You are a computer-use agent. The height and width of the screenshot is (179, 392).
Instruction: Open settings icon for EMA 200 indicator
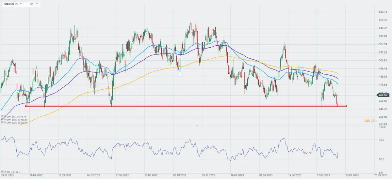pyautogui.click(x=2, y=123)
